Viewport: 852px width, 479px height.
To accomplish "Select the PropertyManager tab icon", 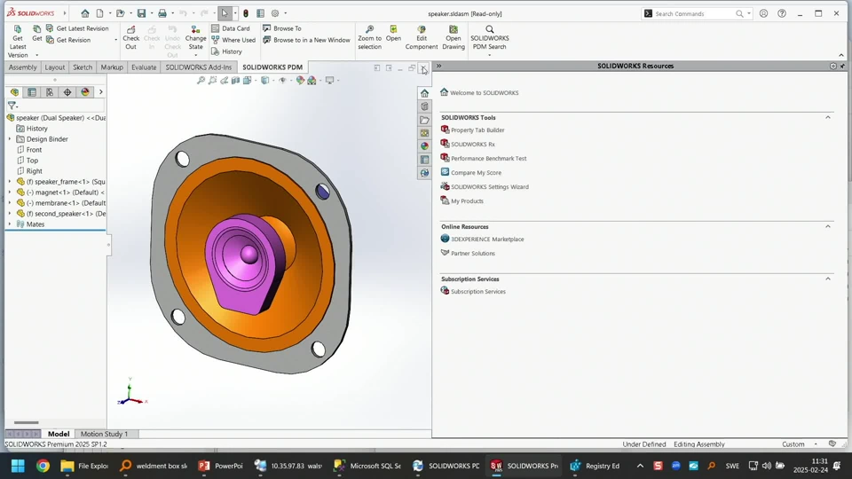I will 32,91.
